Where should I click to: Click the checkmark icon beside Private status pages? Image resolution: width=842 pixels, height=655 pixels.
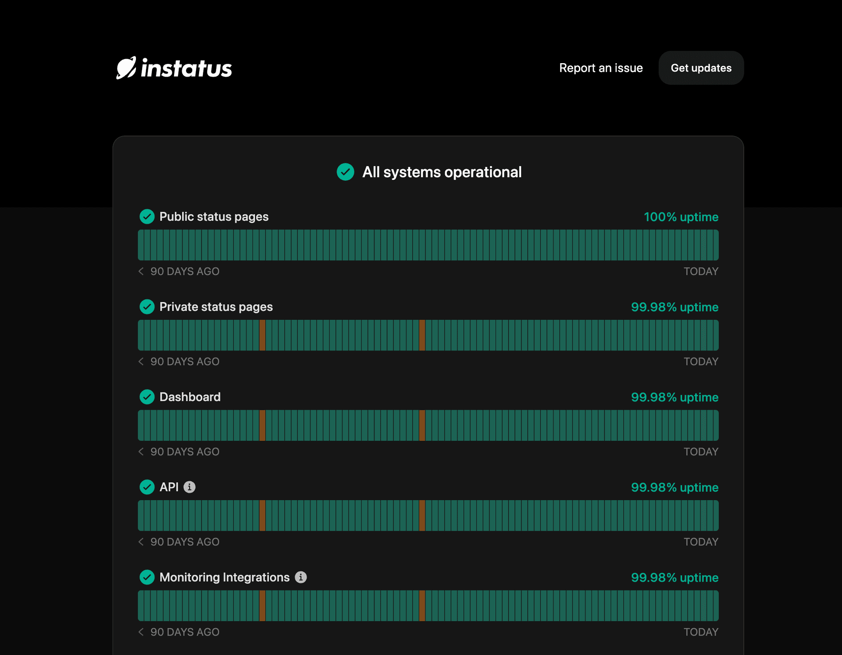click(147, 307)
